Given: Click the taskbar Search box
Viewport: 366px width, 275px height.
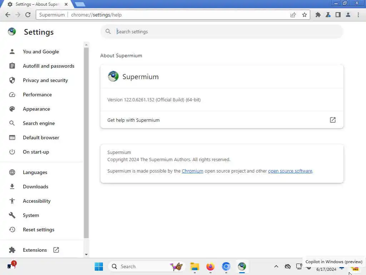Looking at the screenshot, I should coord(146,266).
